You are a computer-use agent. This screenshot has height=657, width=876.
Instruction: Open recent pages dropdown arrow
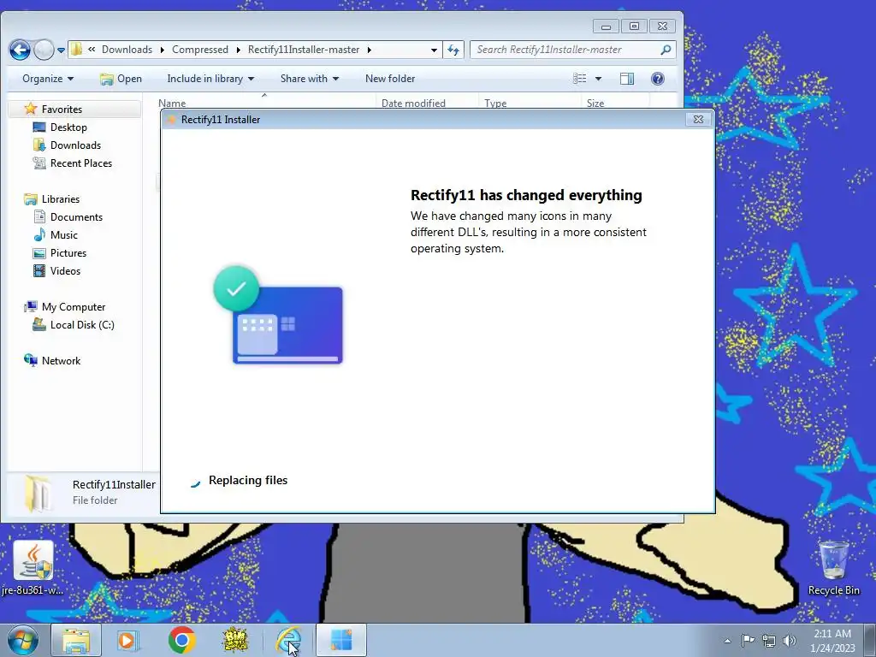click(61, 50)
